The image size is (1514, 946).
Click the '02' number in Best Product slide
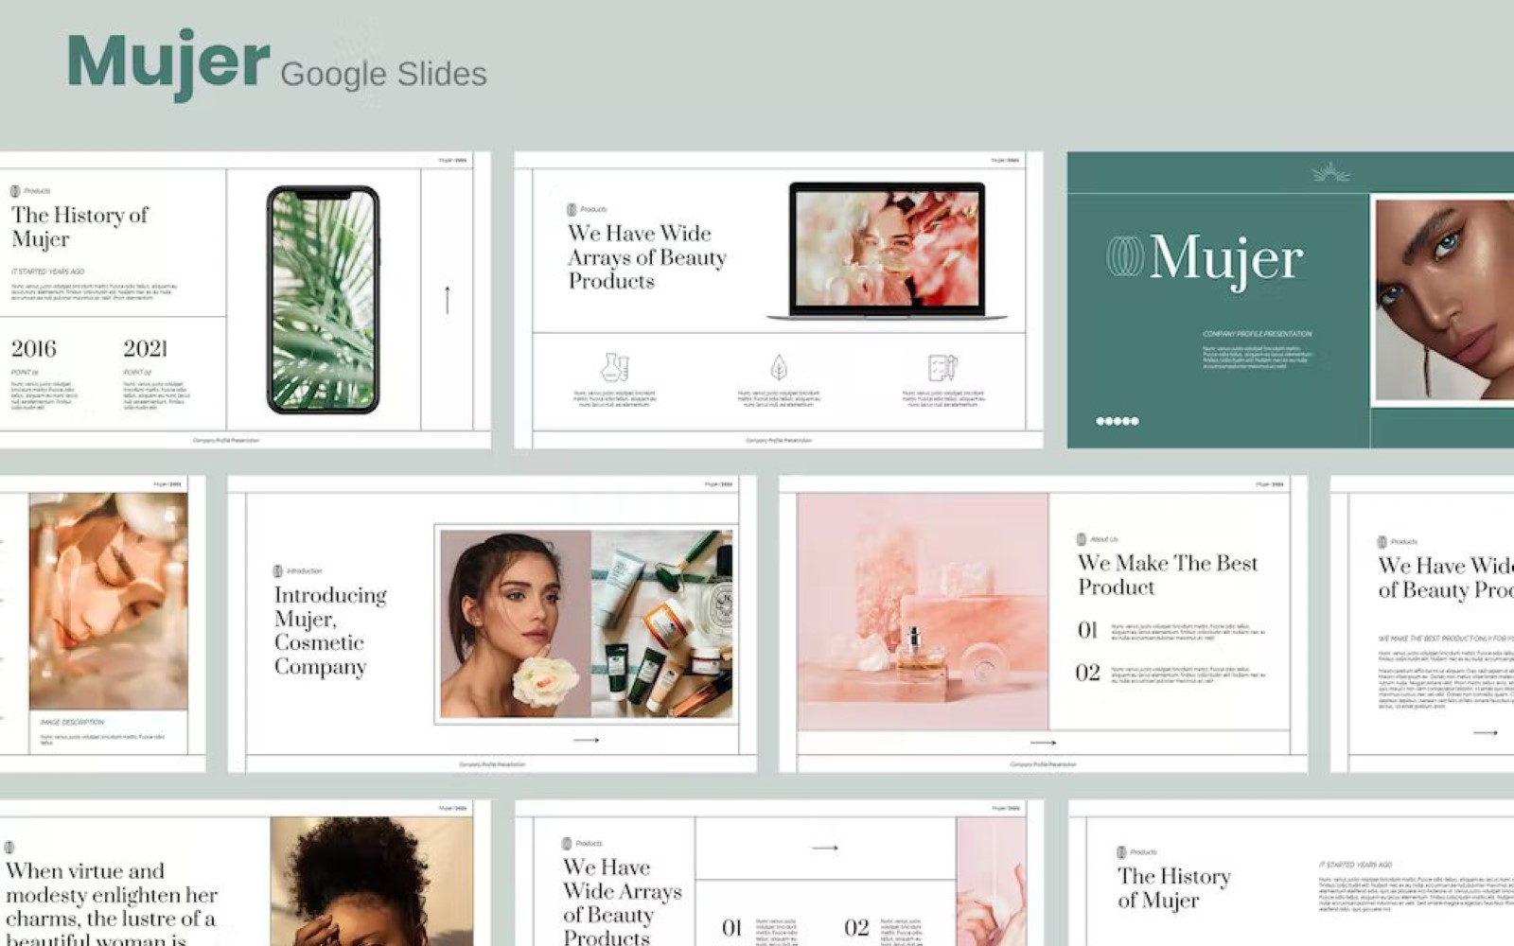tap(1088, 673)
